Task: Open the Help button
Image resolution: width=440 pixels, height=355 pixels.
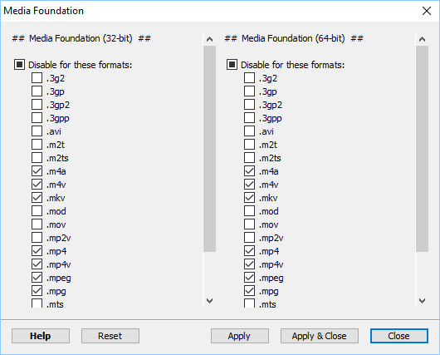Action: point(41,336)
